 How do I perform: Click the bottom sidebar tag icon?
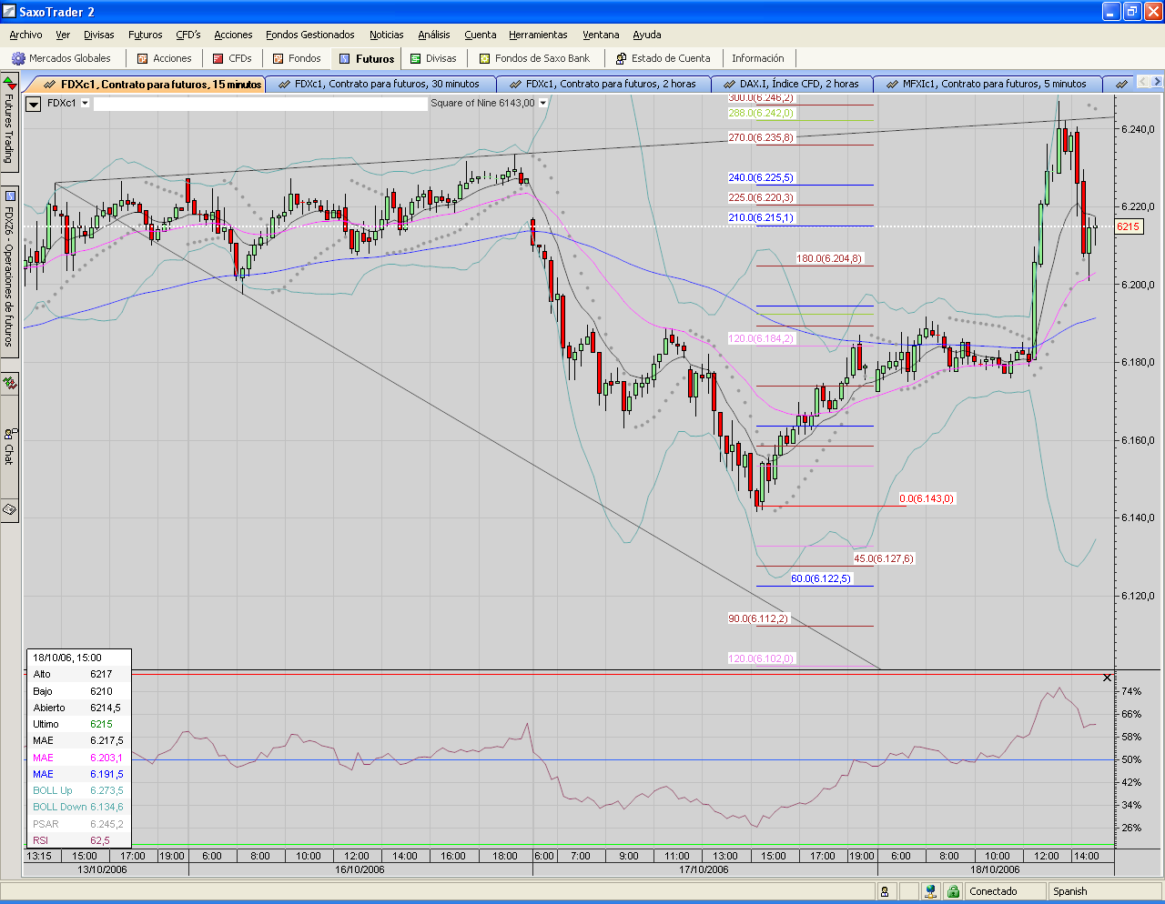pyautogui.click(x=9, y=509)
